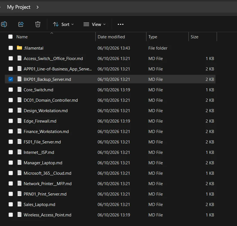Check the box for Access_Switch__Office_Floor.md
Screen dimensions: 237x226
click(x=11, y=58)
